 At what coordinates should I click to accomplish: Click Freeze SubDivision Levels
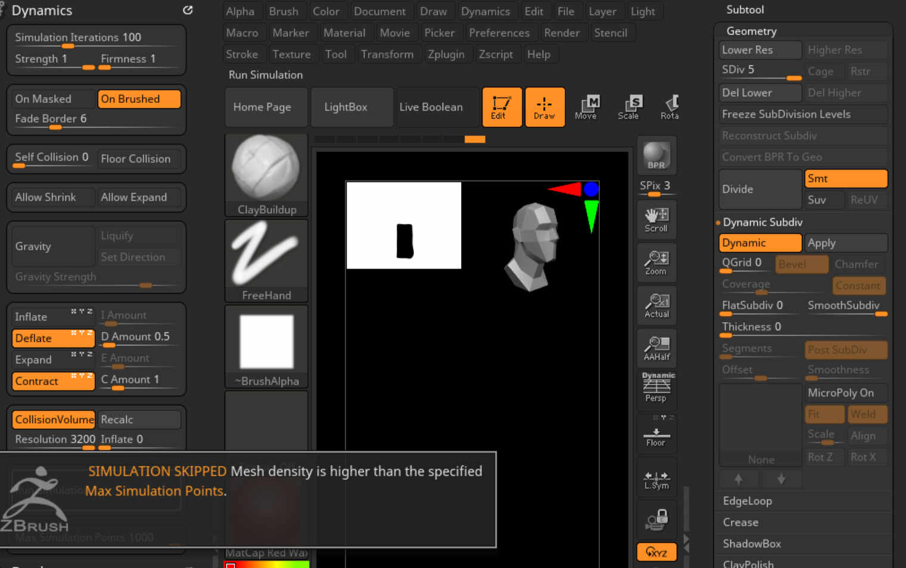(803, 114)
